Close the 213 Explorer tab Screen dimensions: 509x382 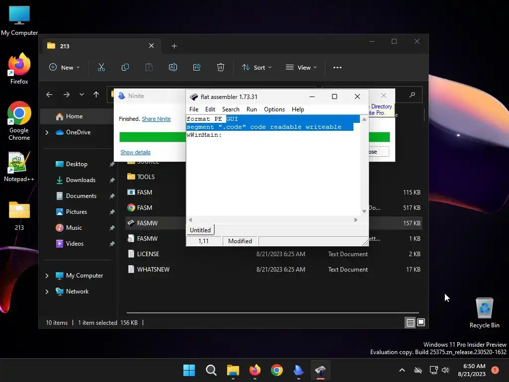point(151,46)
